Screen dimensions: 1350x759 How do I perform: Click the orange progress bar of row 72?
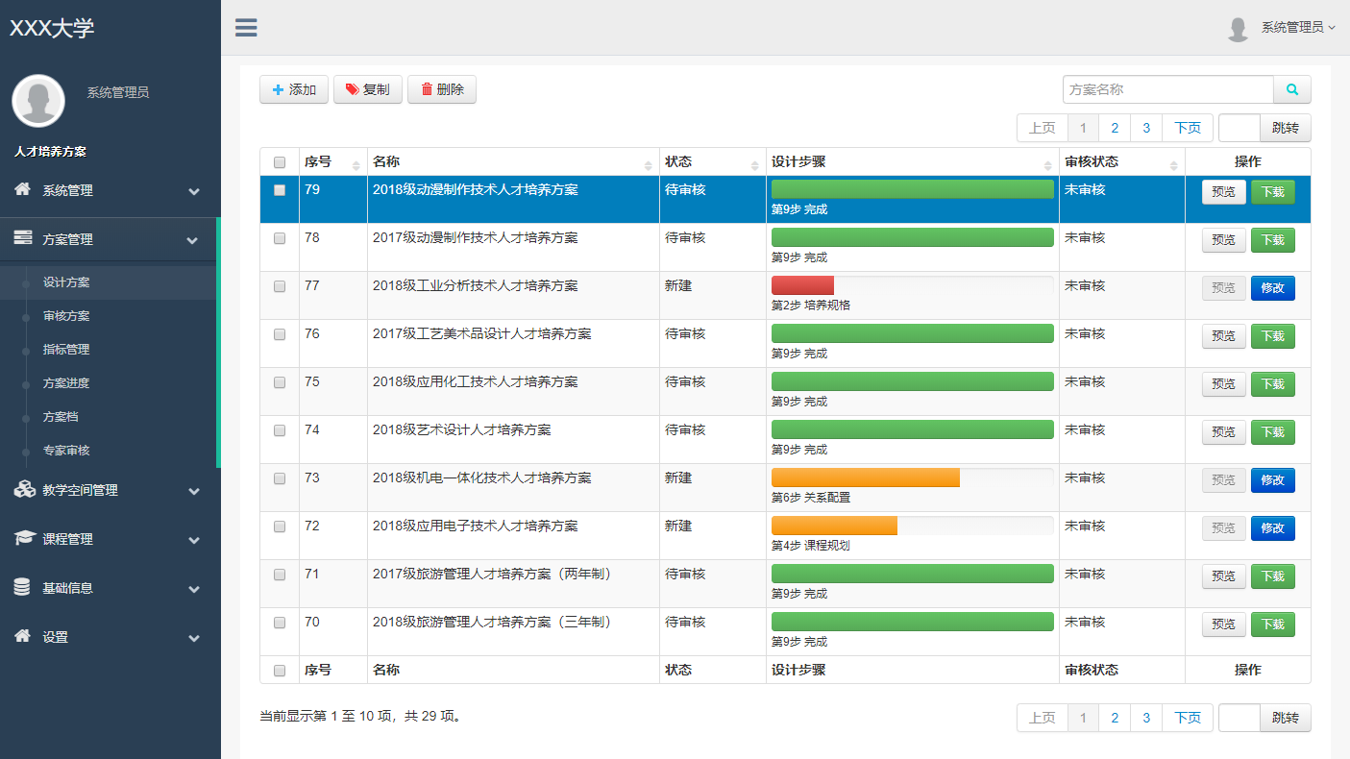point(834,526)
